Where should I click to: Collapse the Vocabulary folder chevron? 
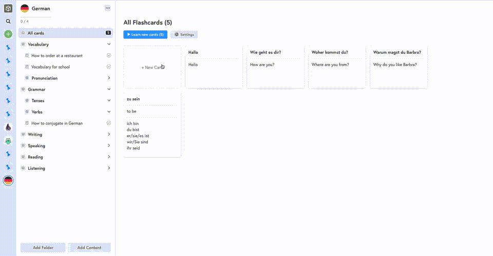click(x=109, y=44)
